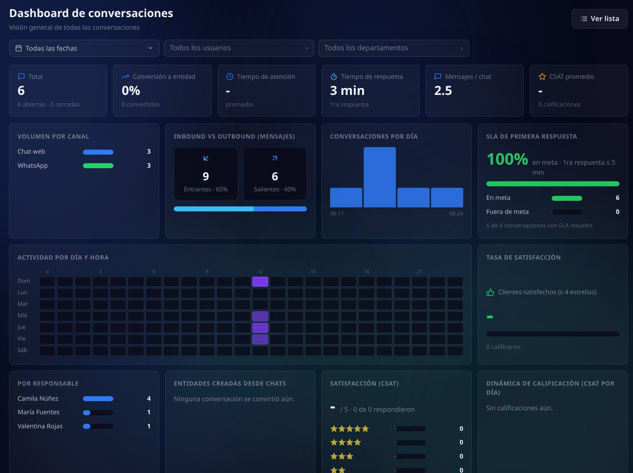Click the WhatsApp green volume bar
This screenshot has height=473, width=633.
point(98,166)
